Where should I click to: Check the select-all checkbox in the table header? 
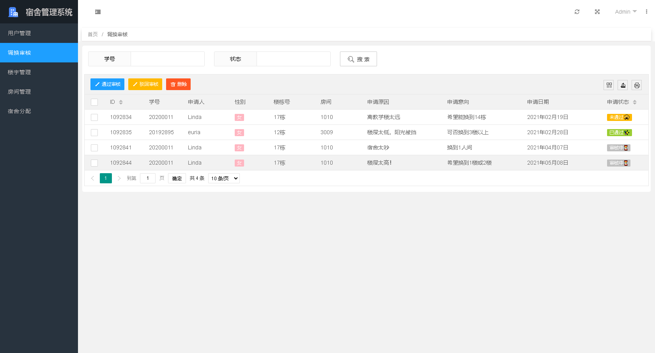(x=94, y=102)
